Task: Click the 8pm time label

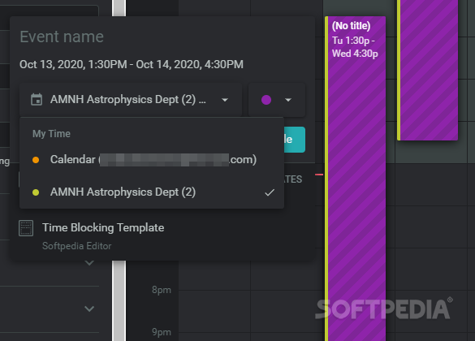Action: [162, 290]
